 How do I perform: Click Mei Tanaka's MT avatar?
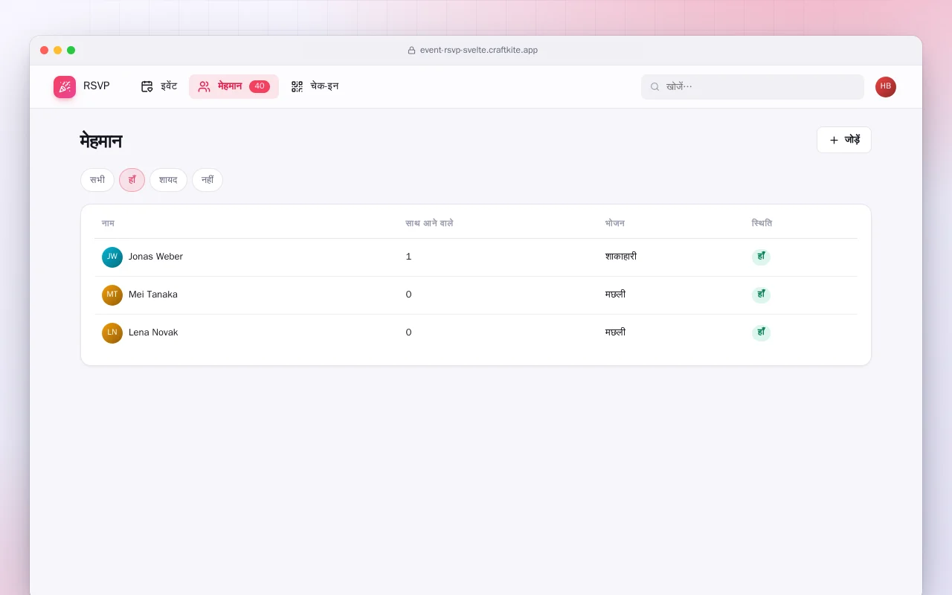112,295
